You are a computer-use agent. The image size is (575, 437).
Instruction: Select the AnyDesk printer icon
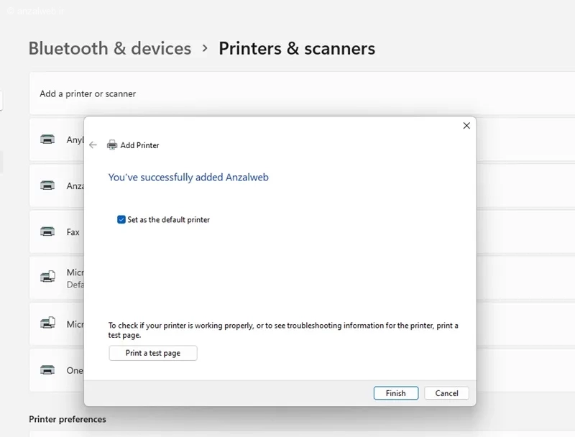coord(47,139)
